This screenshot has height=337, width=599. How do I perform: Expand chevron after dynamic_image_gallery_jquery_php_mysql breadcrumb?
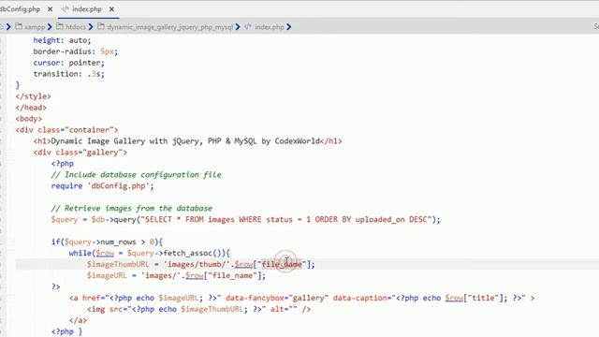tap(238, 27)
